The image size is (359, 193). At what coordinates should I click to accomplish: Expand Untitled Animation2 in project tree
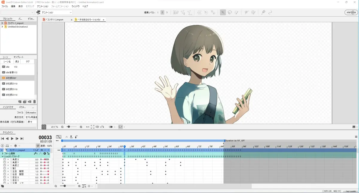(2, 27)
